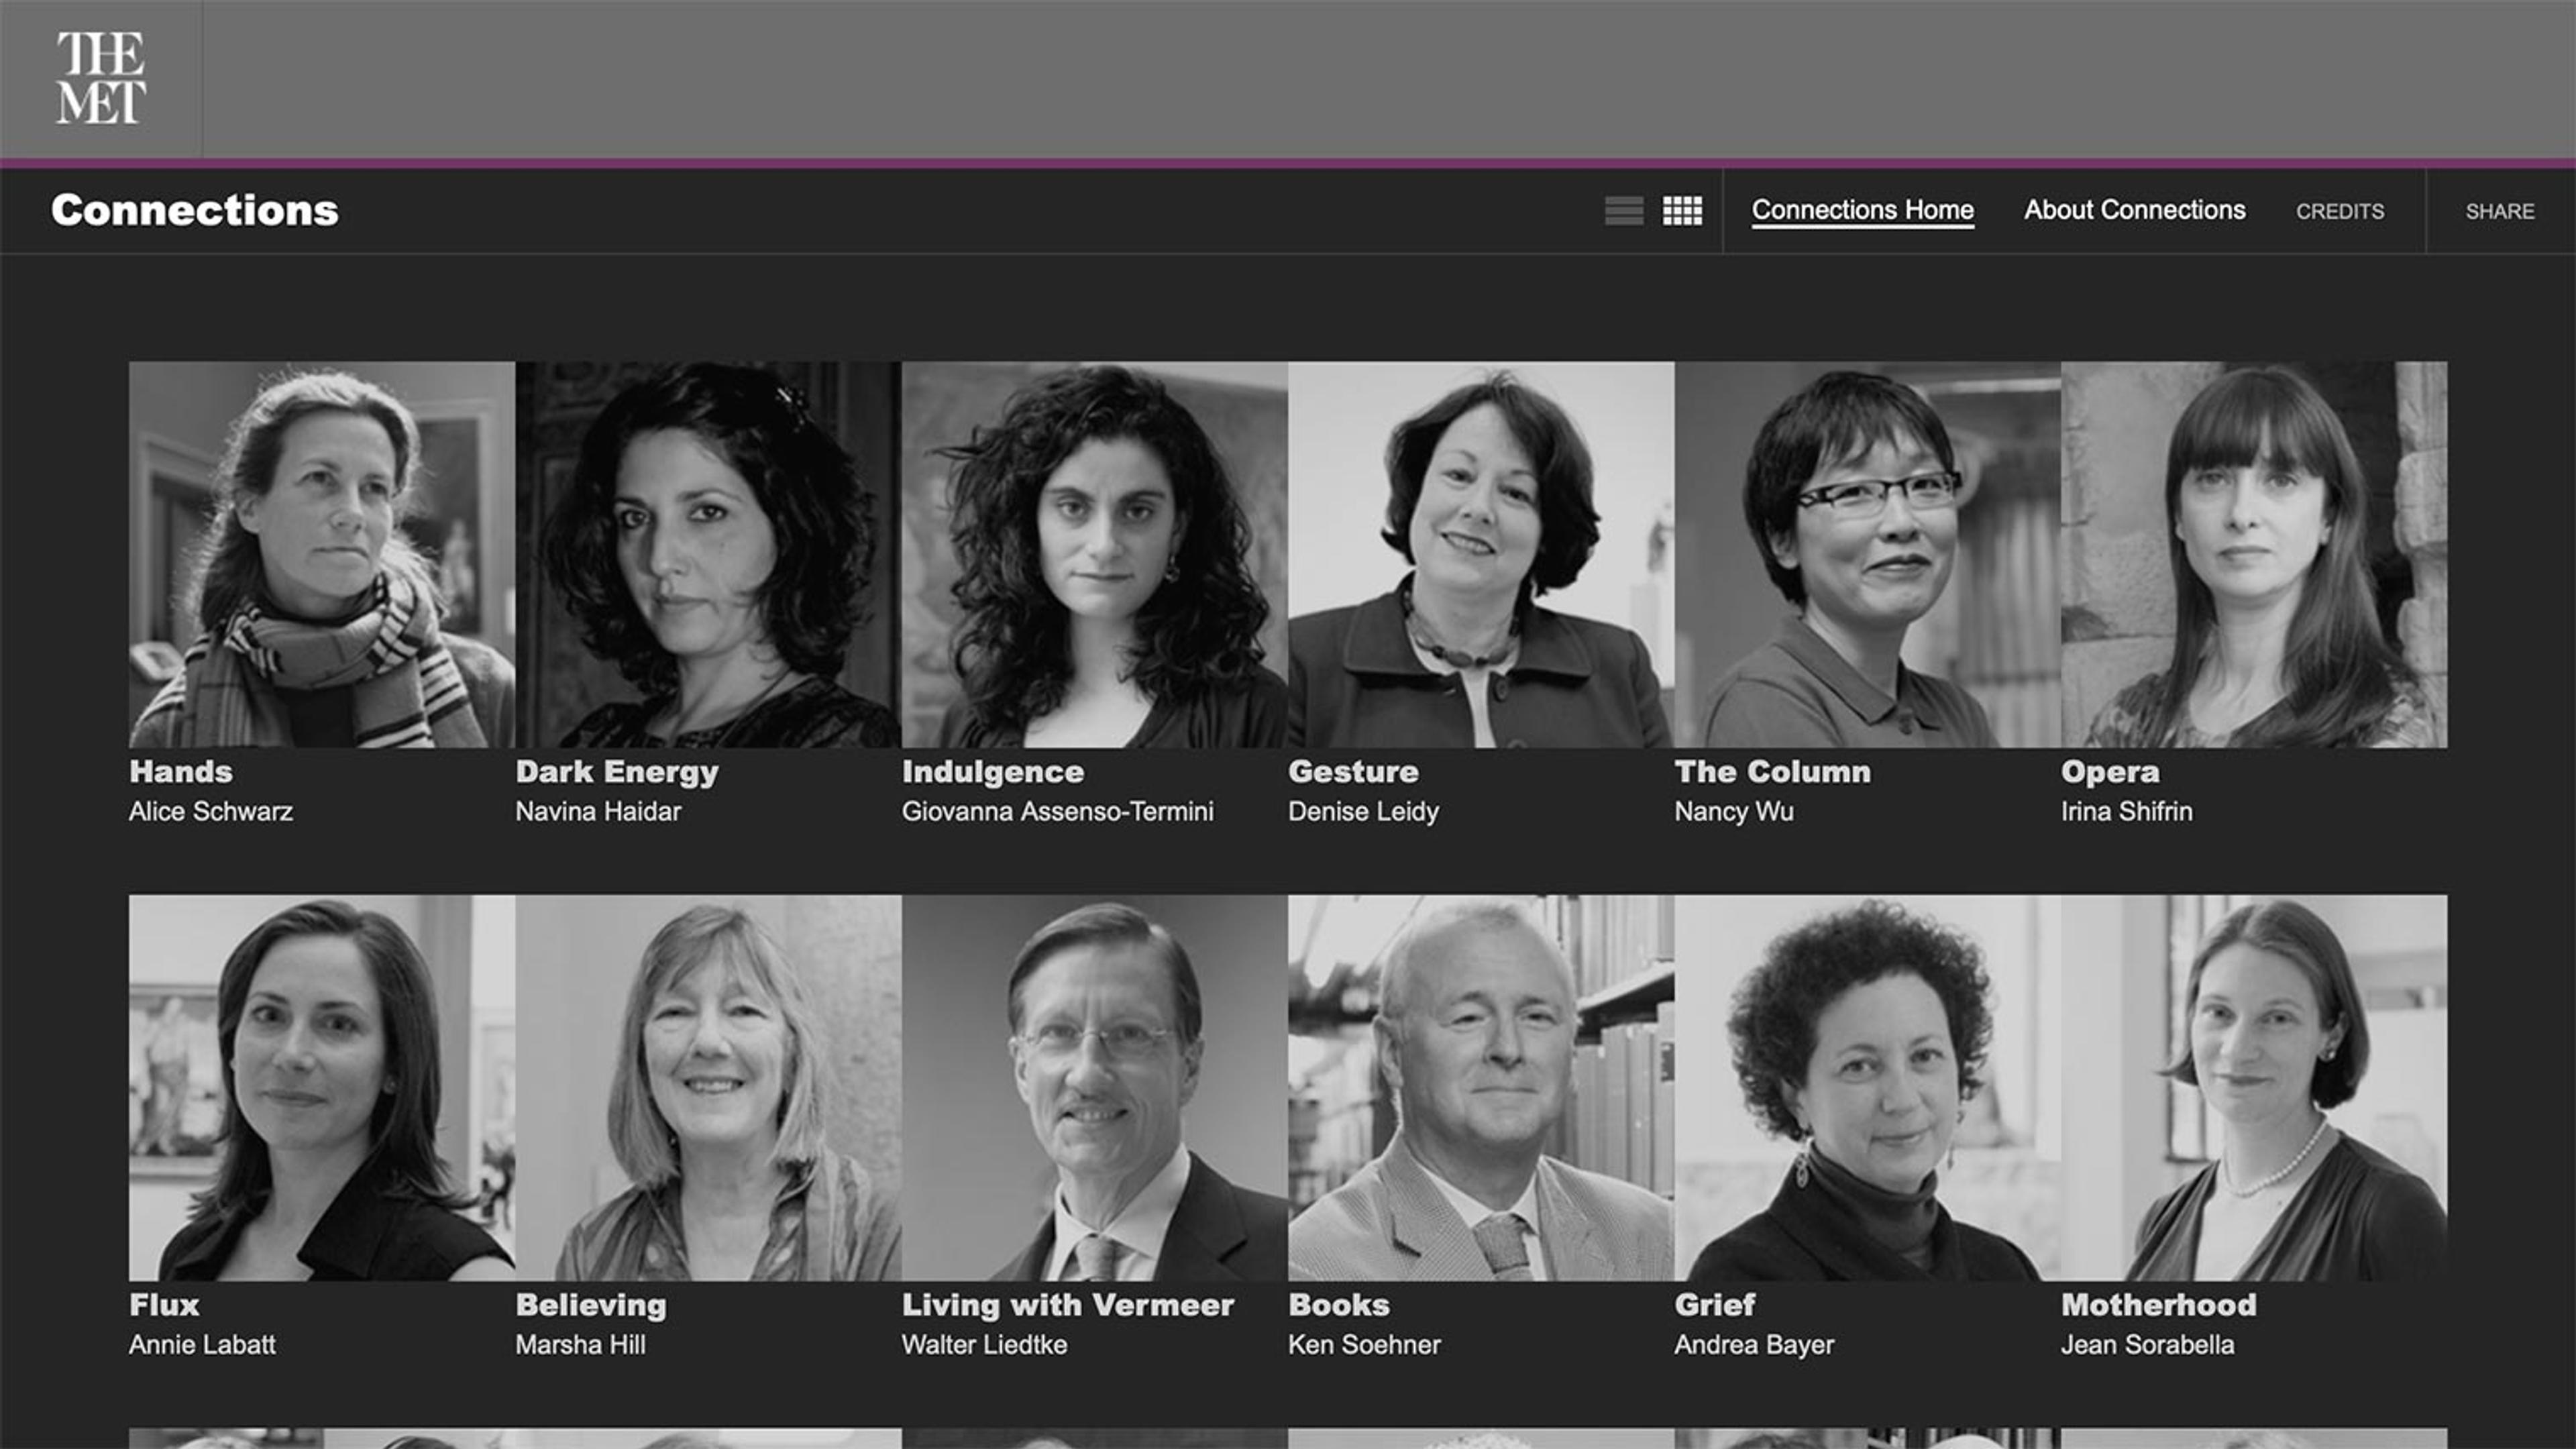Image resolution: width=2576 pixels, height=1449 pixels.
Task: Click the Believing title by Marsha Hill
Action: click(x=590, y=1305)
